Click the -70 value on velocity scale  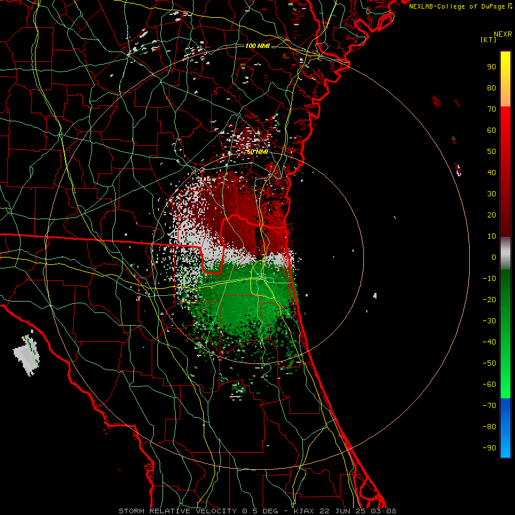[x=489, y=406]
